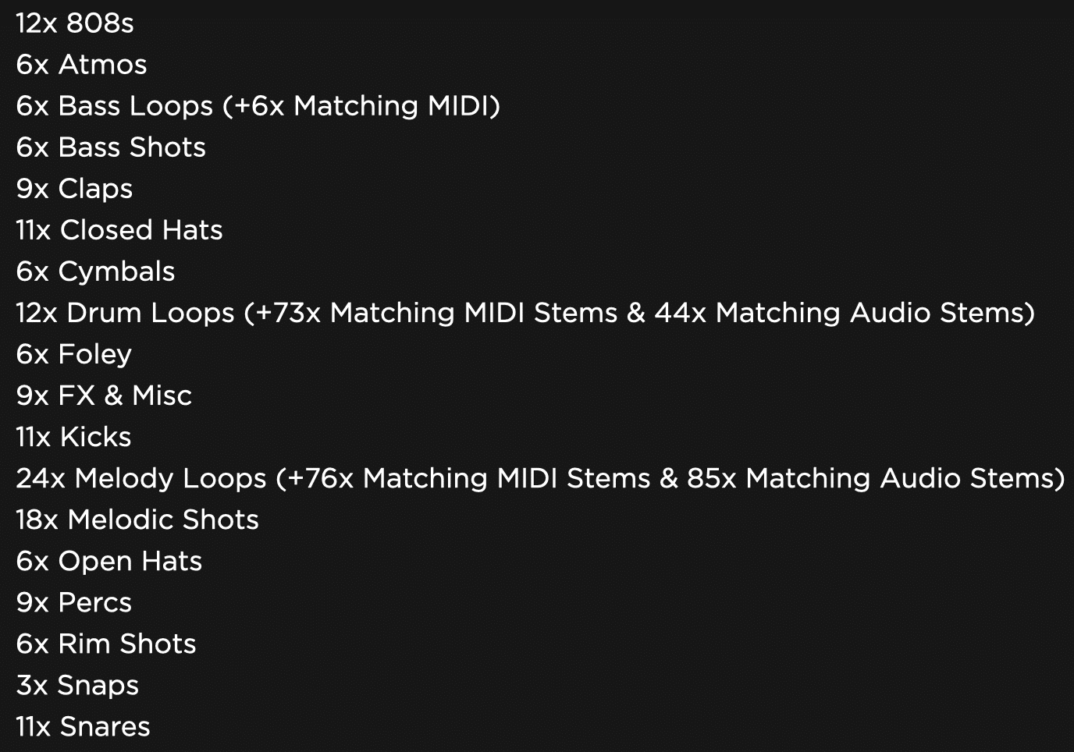Screen dimensions: 1074x752
Task: Click the '6x Open Hats' entry
Action: coord(109,561)
